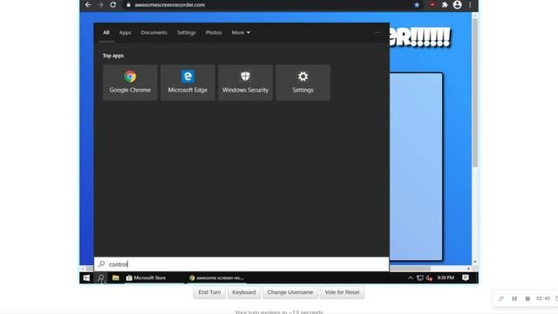
Task: Show hidden tray icons chevron
Action: (411, 277)
